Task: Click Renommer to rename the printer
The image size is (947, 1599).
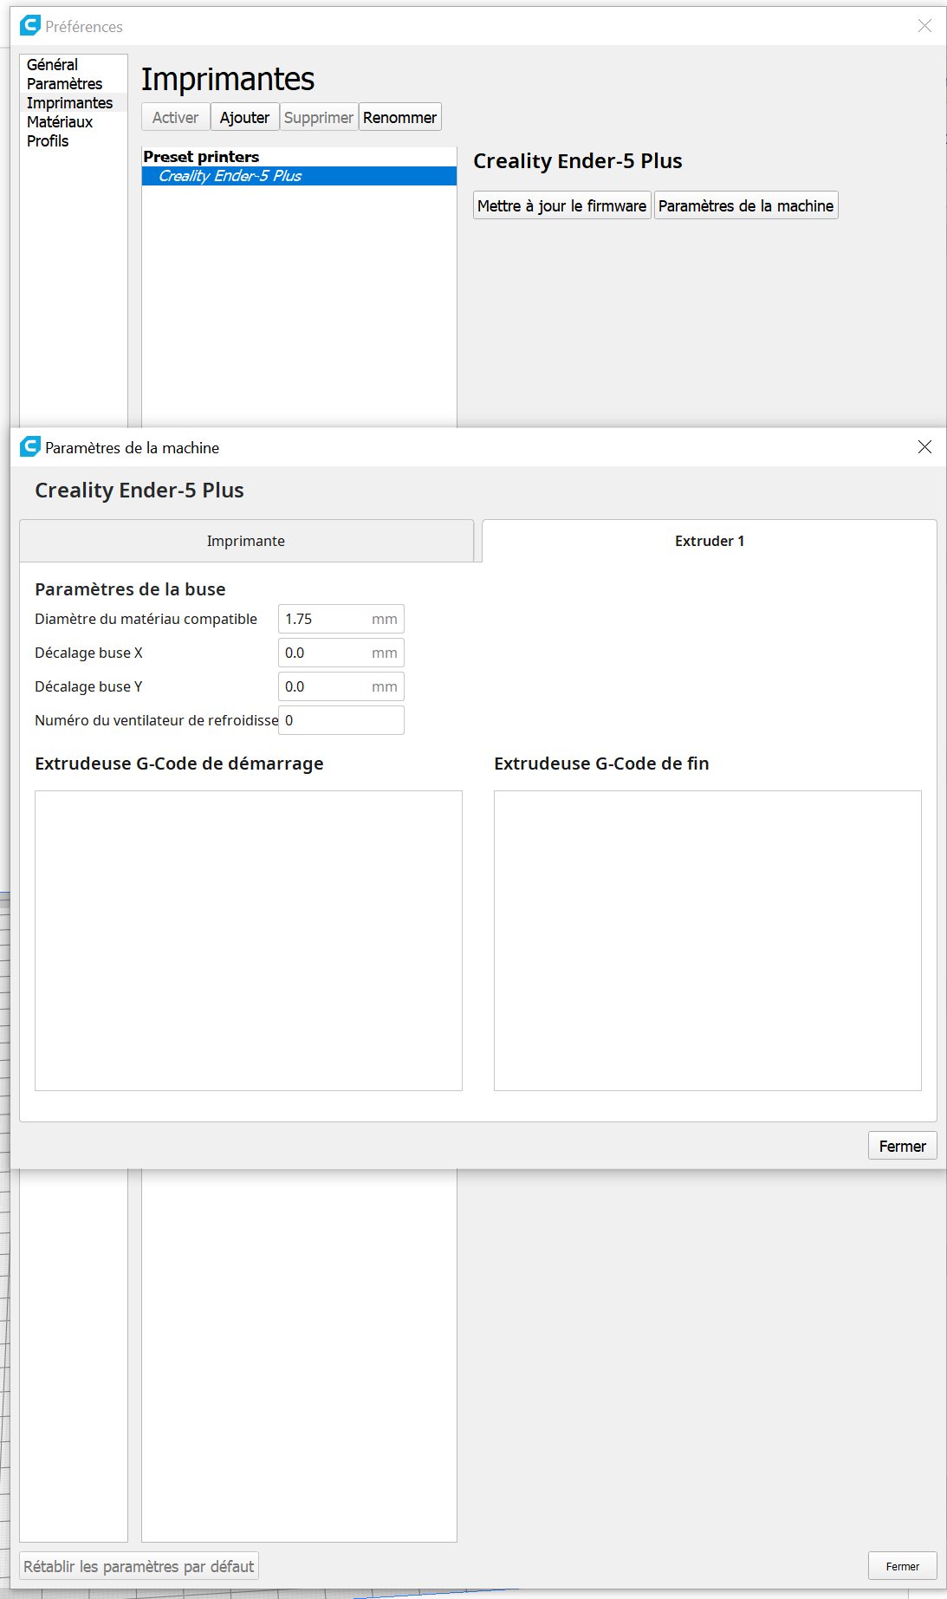Action: coord(399,117)
